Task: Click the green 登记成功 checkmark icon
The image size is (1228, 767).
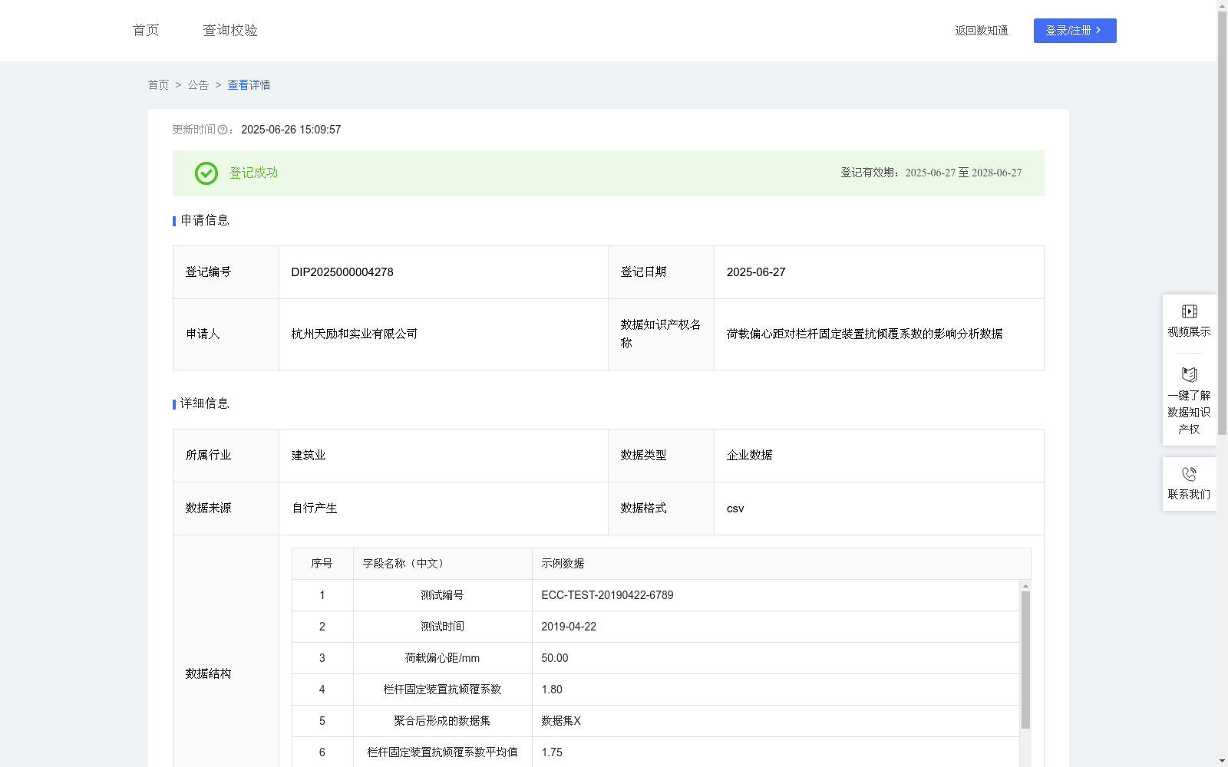Action: 206,173
